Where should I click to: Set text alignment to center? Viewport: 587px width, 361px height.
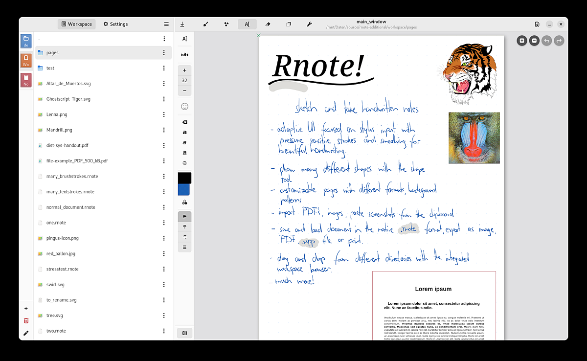(184, 227)
